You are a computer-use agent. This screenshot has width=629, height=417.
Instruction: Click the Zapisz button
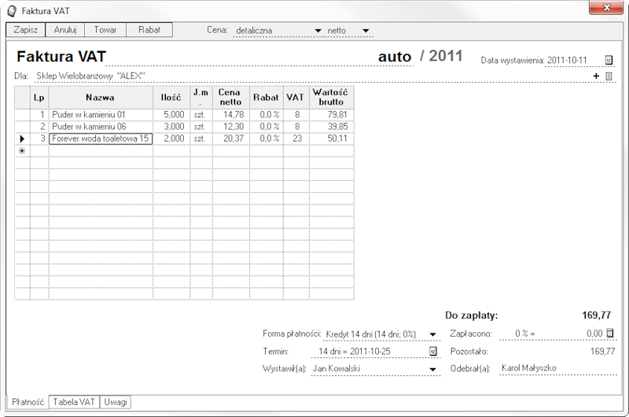pyautogui.click(x=25, y=29)
